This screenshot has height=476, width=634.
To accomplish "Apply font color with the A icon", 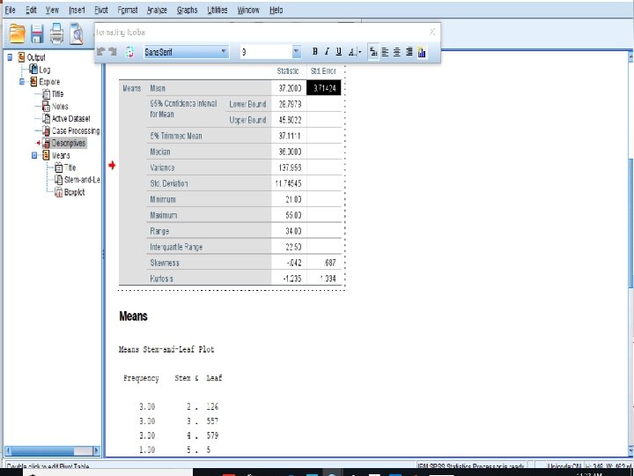I will (x=352, y=52).
